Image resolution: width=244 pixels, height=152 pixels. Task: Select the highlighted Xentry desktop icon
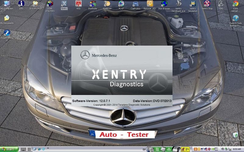[64, 5]
